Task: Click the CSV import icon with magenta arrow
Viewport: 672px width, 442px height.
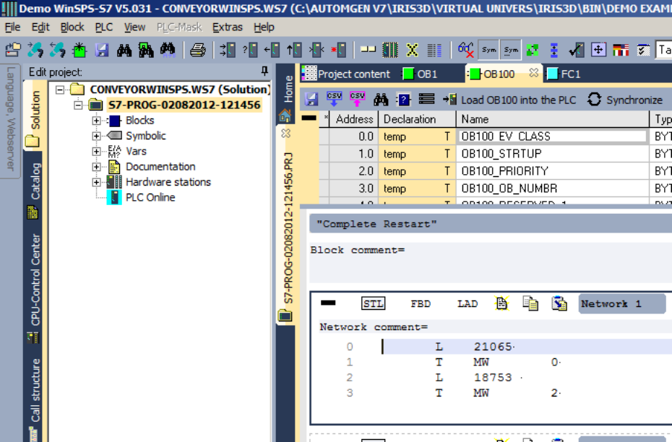Action: pos(357,100)
